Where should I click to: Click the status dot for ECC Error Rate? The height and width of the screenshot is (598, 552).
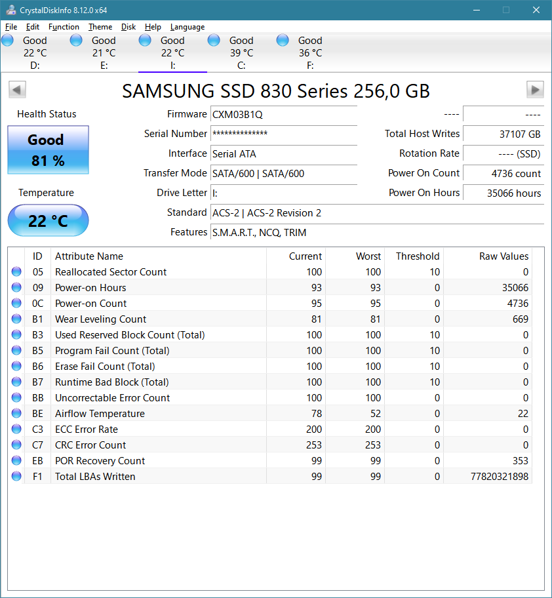[16, 429]
